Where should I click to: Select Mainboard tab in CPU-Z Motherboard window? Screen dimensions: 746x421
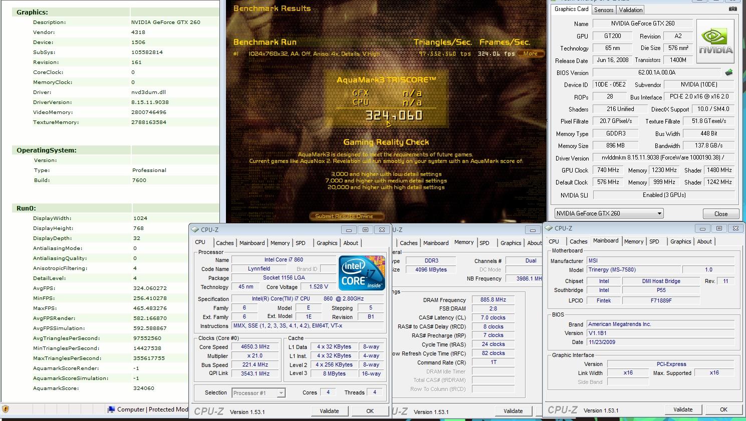tap(606, 240)
